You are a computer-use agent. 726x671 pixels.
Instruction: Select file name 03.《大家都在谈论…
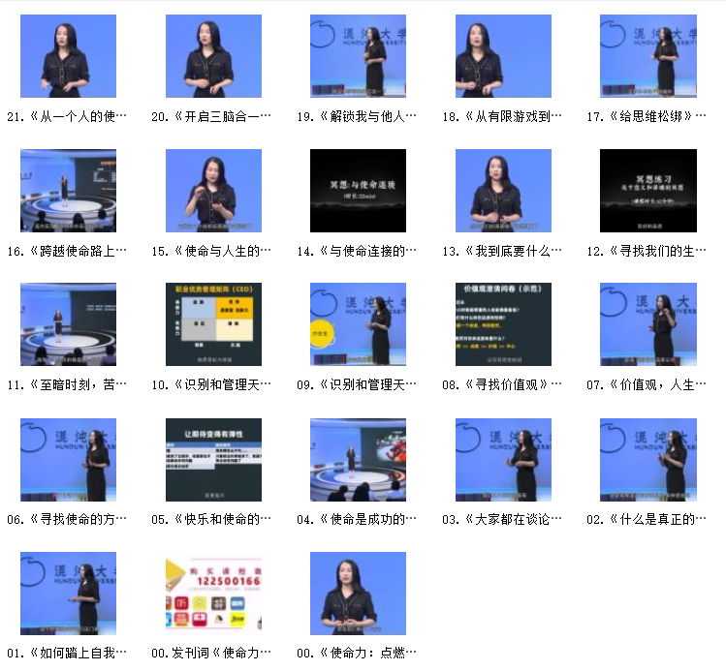tap(502, 519)
